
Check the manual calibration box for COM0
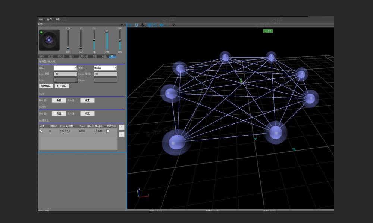[108, 131]
